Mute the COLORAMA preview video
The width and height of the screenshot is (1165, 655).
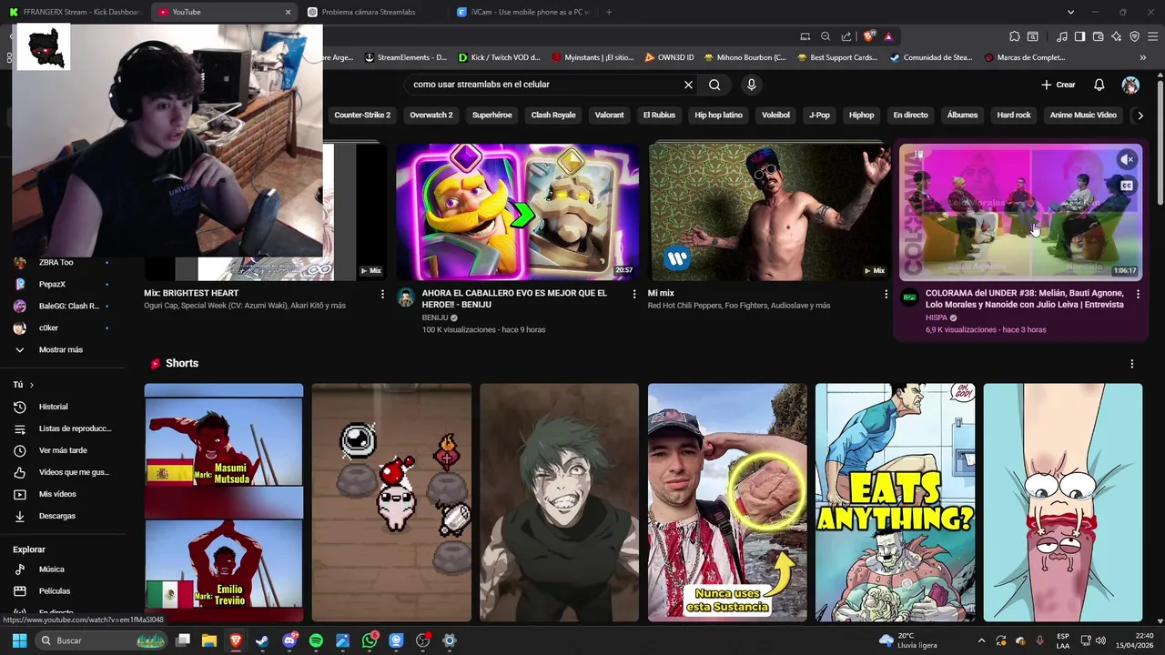tap(1127, 160)
